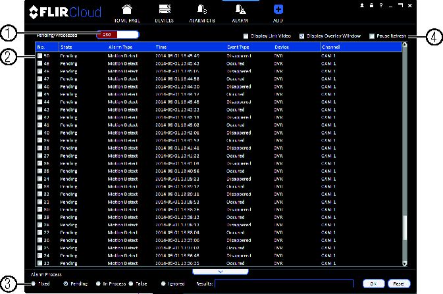This screenshot has height=294, width=443.
Task: Click the Ok button
Action: point(373,283)
